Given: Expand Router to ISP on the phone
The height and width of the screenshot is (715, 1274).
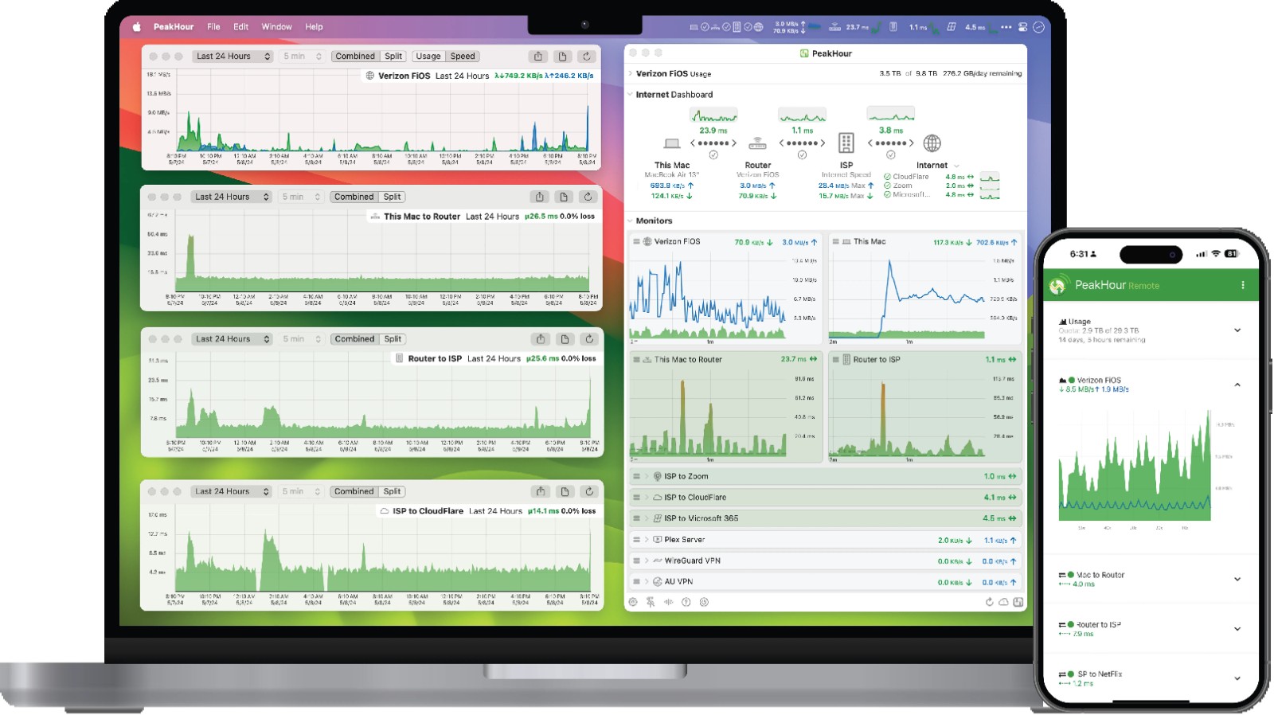Looking at the screenshot, I should click(x=1237, y=629).
